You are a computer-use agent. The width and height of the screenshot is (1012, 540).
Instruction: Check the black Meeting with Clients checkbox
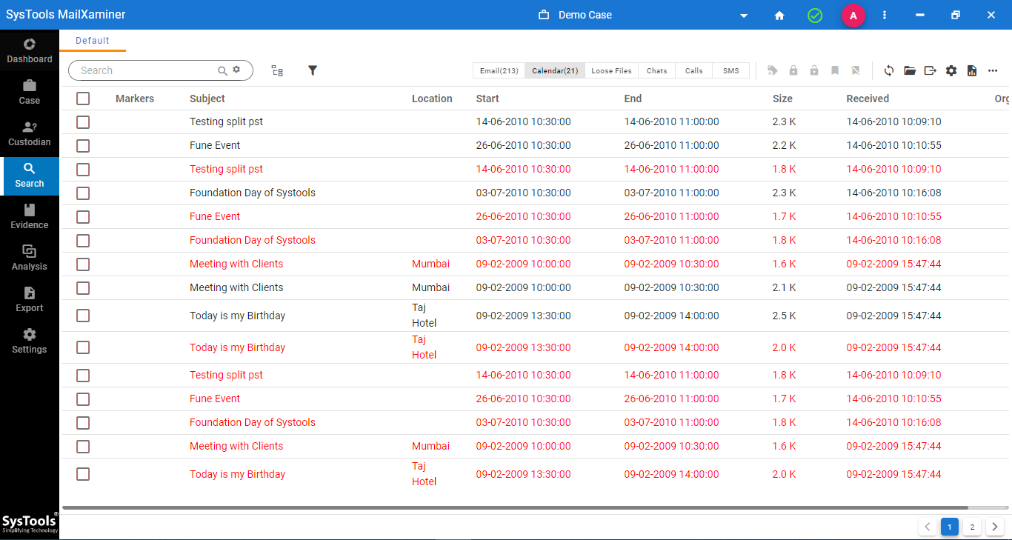[x=83, y=288]
